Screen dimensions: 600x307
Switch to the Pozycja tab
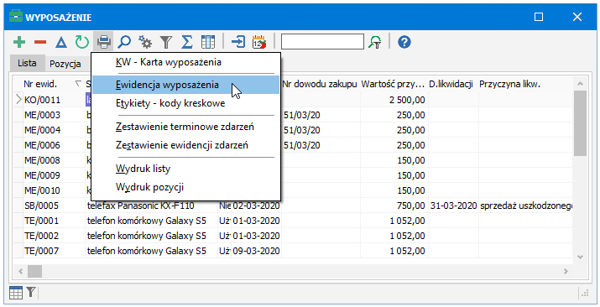pyautogui.click(x=65, y=65)
